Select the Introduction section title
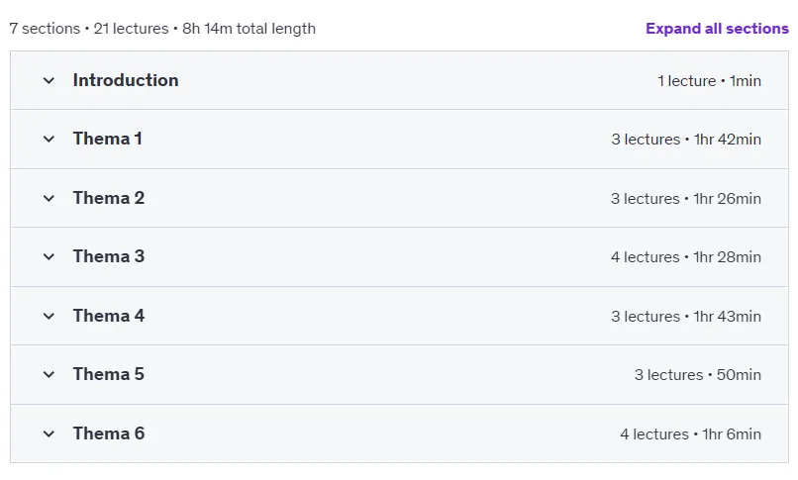This screenshot has height=480, width=798. point(126,80)
